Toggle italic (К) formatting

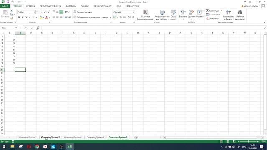click(x=23, y=17)
